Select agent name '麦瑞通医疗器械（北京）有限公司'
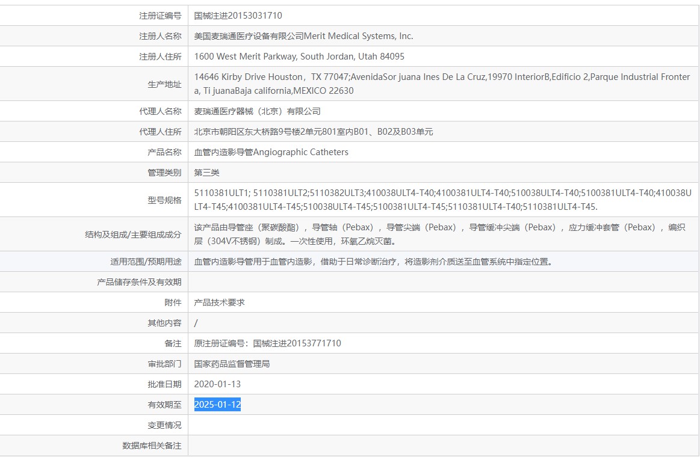Viewport: 700px width, 463px height. coord(257,111)
